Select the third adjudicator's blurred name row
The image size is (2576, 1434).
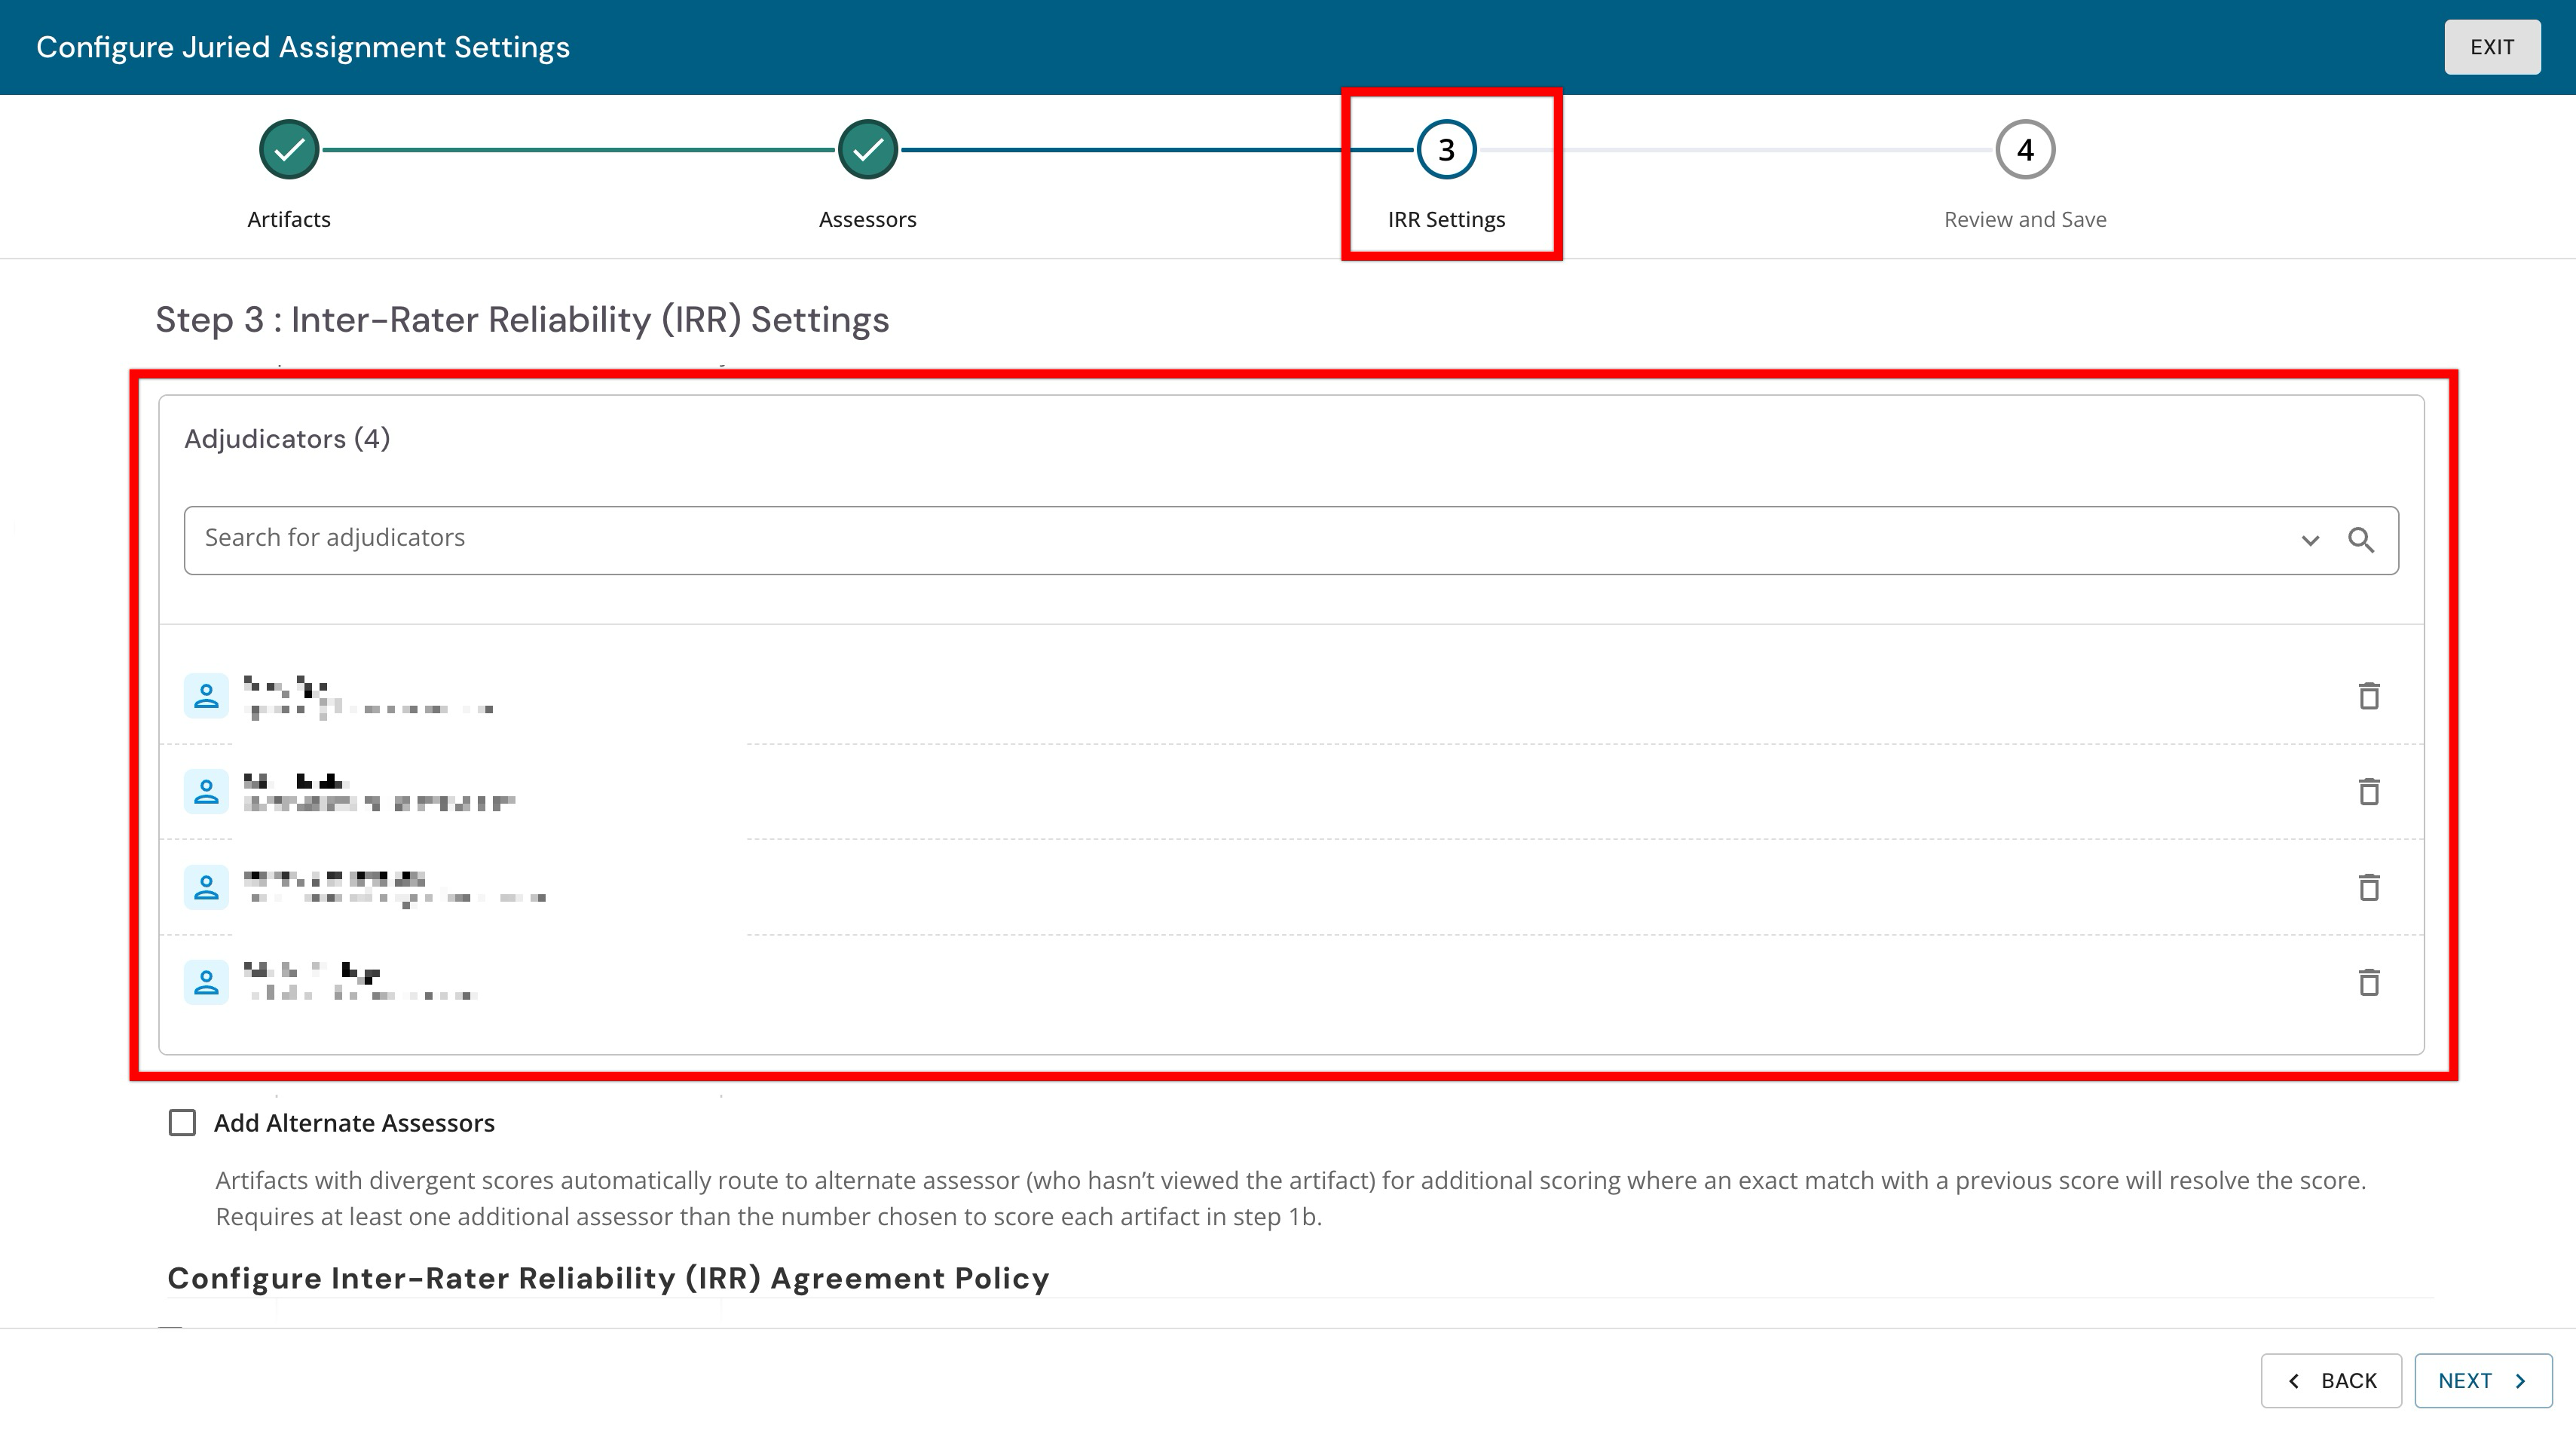pyautogui.click(x=1291, y=887)
